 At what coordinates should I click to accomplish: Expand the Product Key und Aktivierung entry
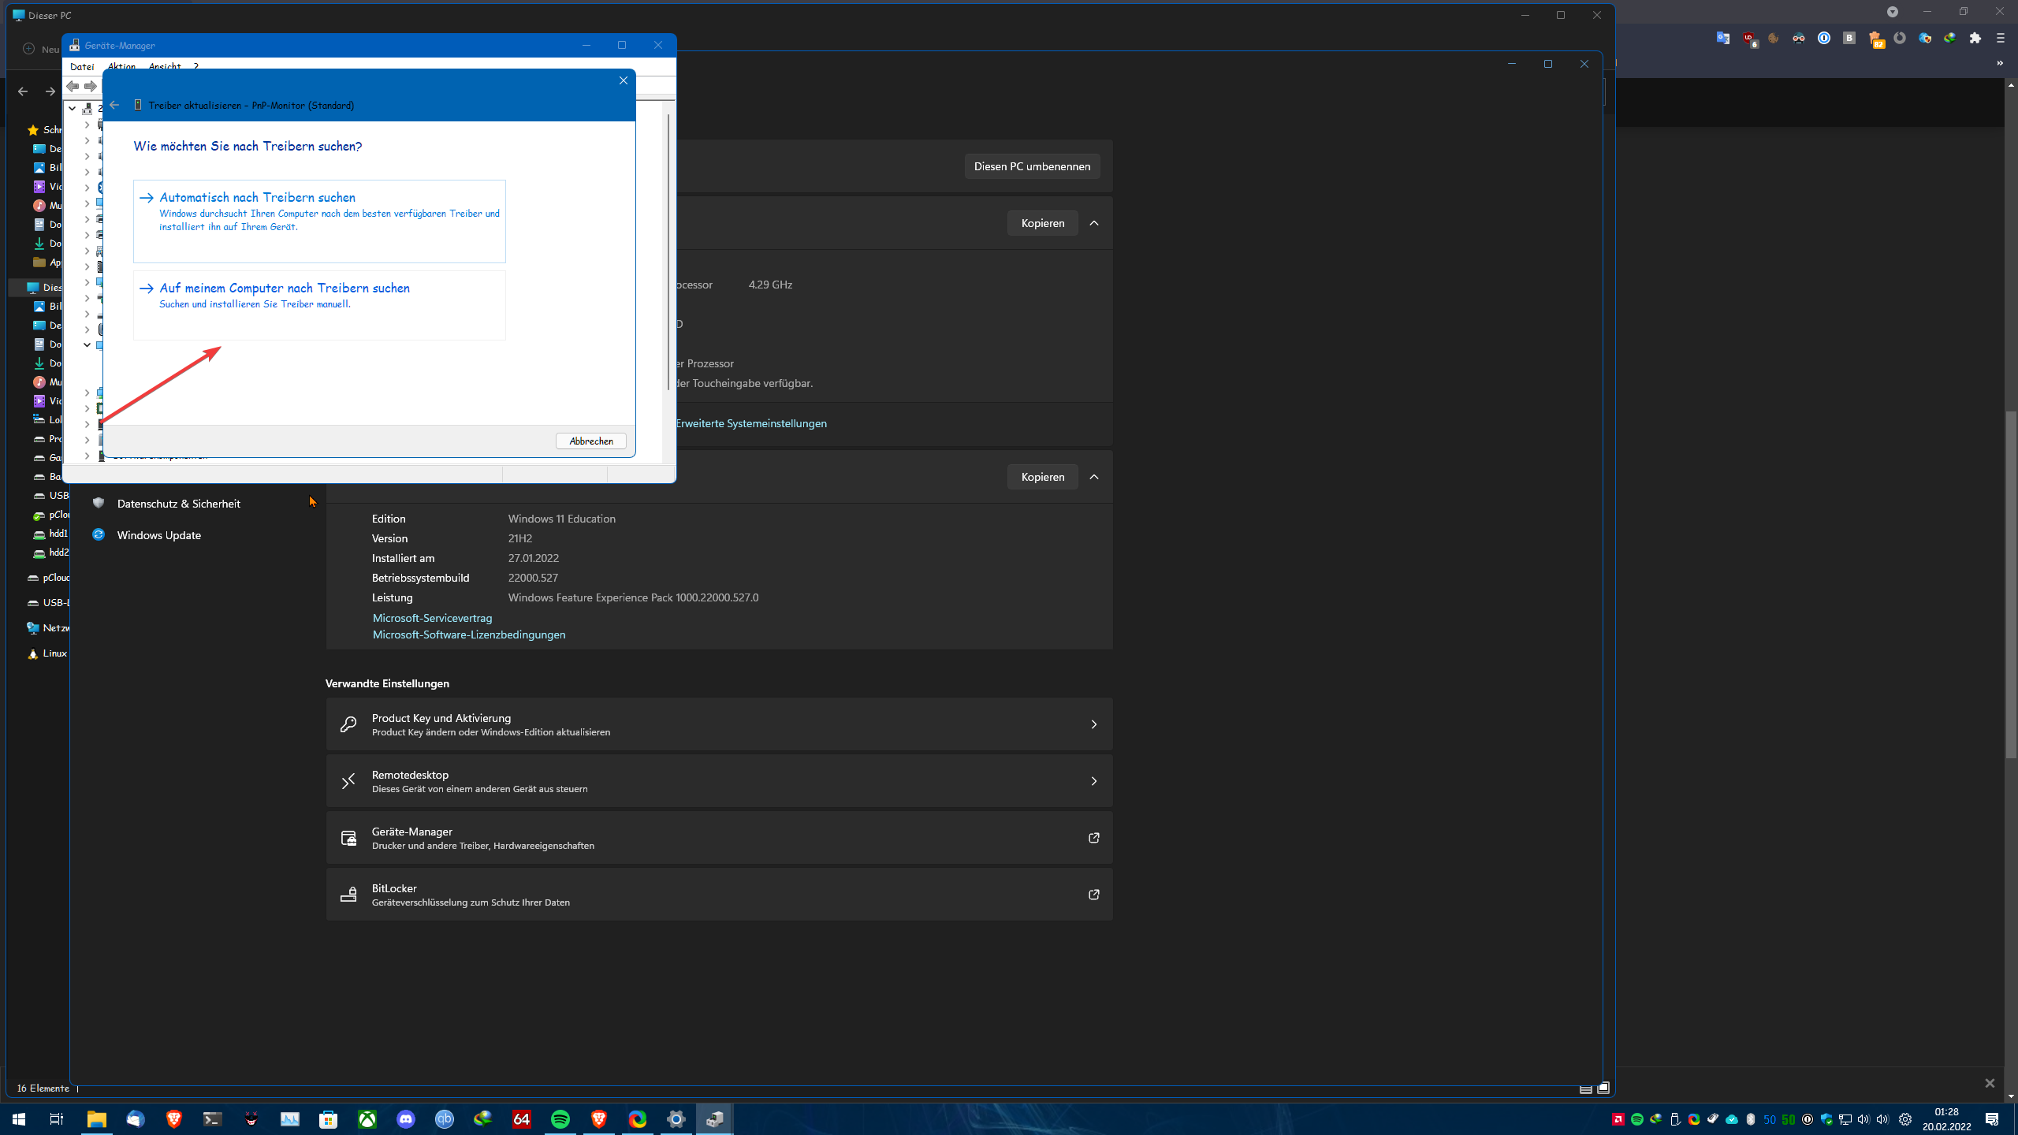click(719, 724)
